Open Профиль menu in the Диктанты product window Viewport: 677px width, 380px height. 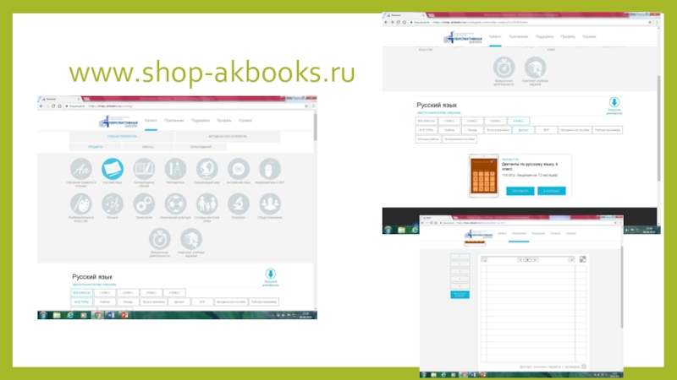click(x=568, y=36)
